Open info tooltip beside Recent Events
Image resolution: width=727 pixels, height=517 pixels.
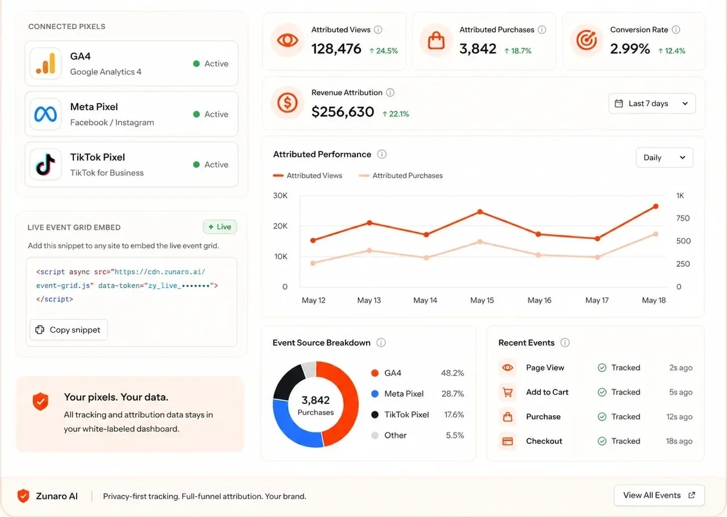(565, 343)
